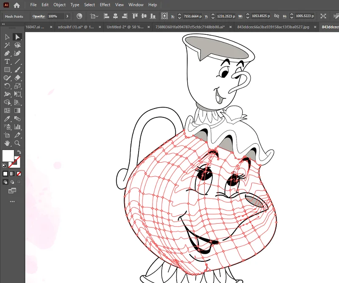339x283 pixels.
Task: Collapse the toolbar with double arrows
Action: [3, 24]
